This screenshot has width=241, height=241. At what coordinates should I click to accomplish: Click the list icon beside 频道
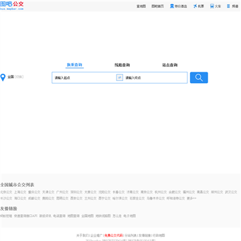pyautogui.click(x=228, y=6)
